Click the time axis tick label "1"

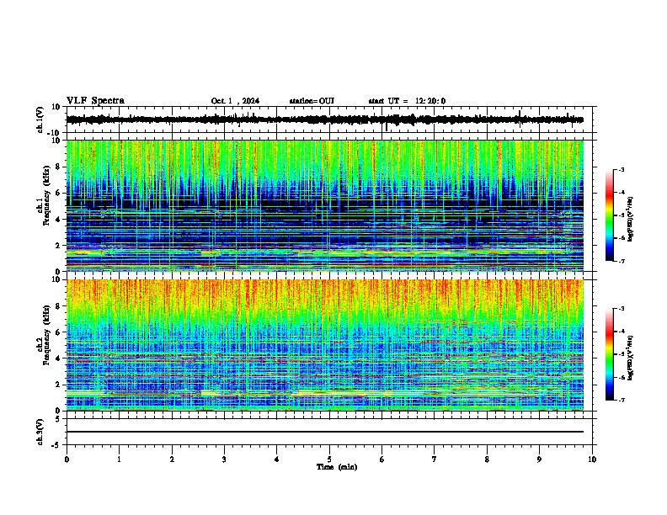tap(119, 459)
